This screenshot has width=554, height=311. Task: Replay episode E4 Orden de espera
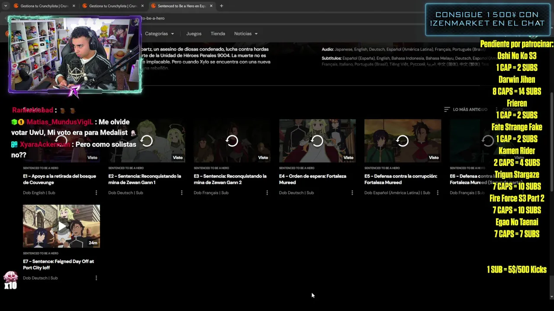click(x=317, y=141)
